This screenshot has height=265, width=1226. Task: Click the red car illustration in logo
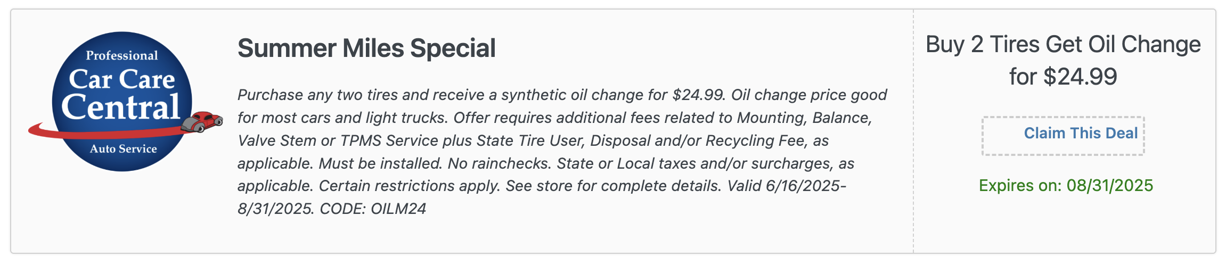click(202, 122)
